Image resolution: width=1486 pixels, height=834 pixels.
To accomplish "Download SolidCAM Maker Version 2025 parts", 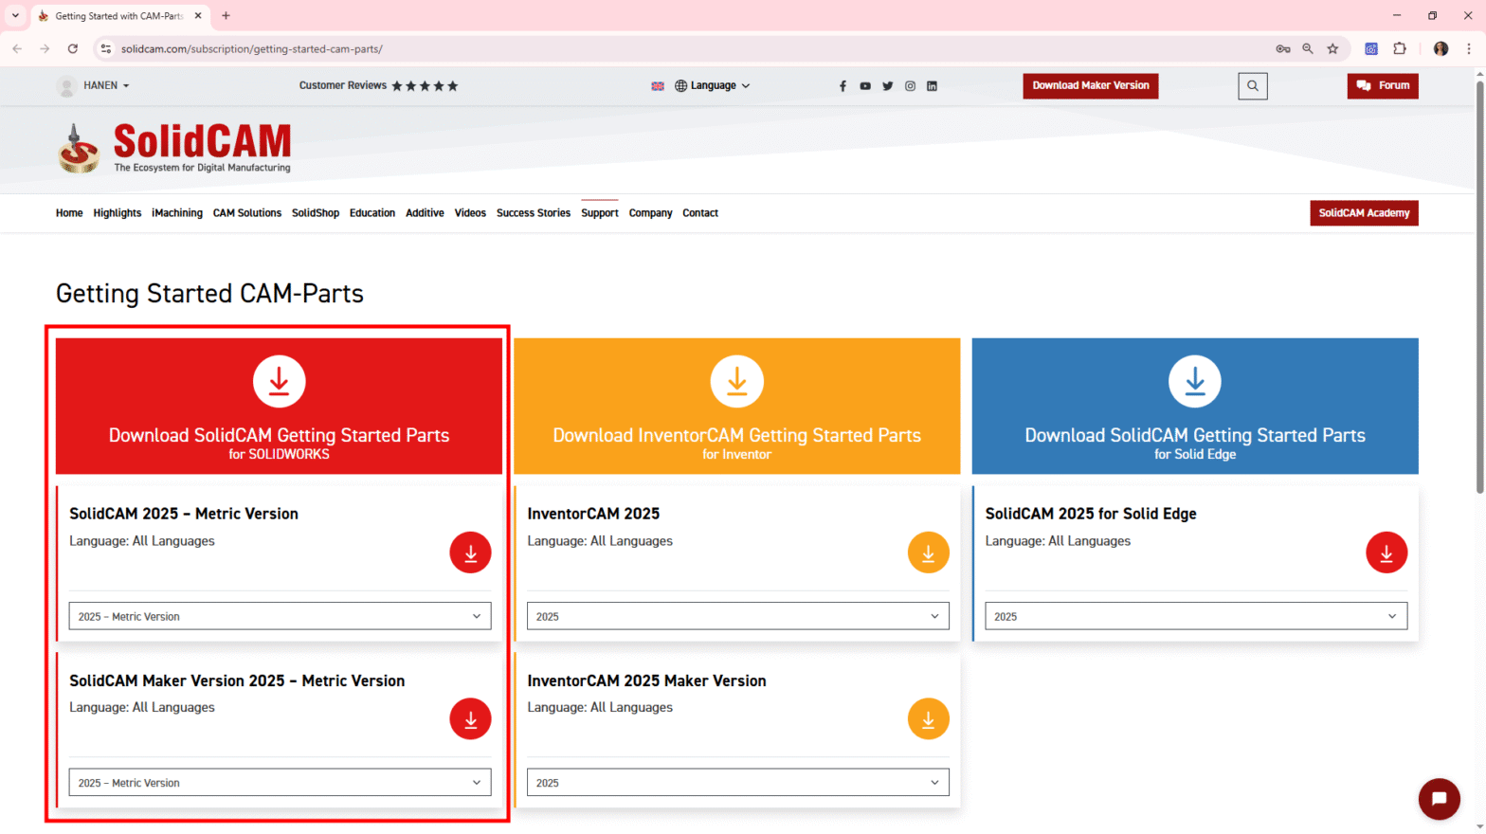I will click(470, 719).
